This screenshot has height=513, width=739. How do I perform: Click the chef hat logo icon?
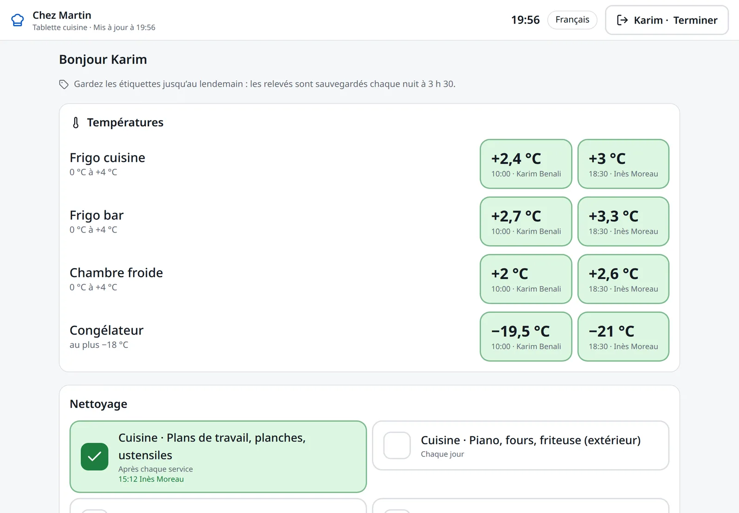(x=18, y=20)
